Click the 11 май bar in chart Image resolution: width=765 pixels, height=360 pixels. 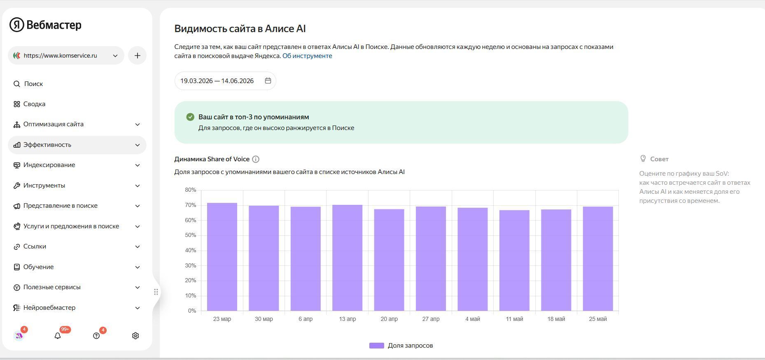[514, 260]
